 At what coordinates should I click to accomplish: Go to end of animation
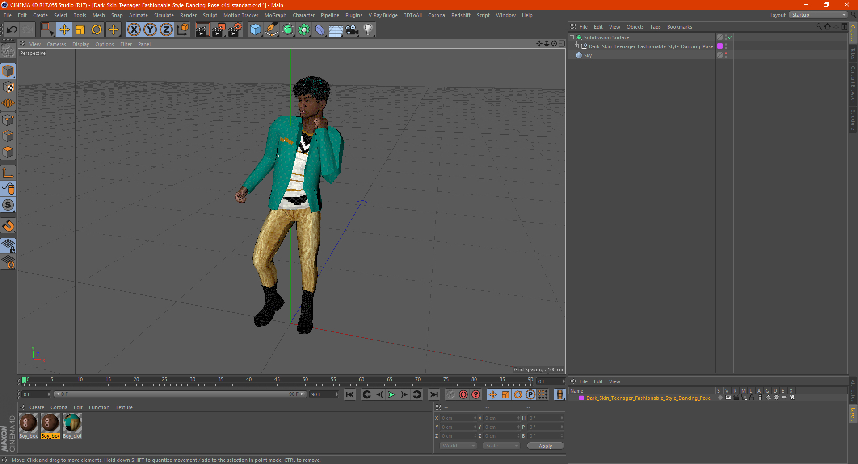click(x=433, y=394)
